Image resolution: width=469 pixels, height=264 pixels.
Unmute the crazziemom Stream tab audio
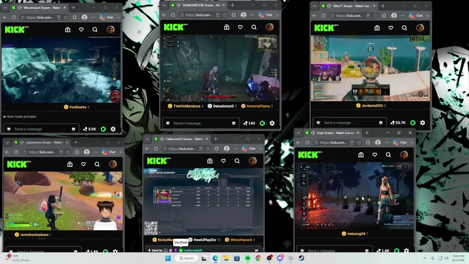click(22, 142)
